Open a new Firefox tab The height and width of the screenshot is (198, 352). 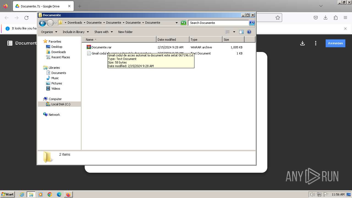pos(79,6)
